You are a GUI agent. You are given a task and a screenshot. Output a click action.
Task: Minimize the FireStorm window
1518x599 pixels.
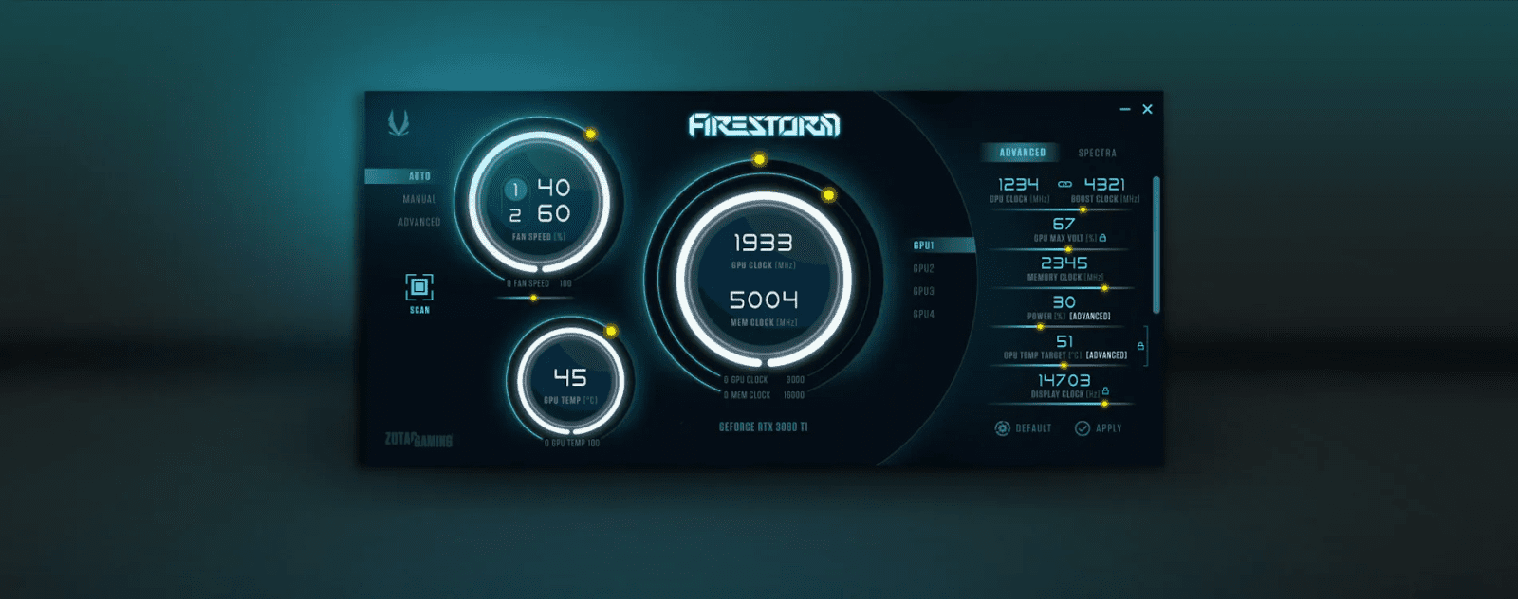pyautogui.click(x=1124, y=110)
